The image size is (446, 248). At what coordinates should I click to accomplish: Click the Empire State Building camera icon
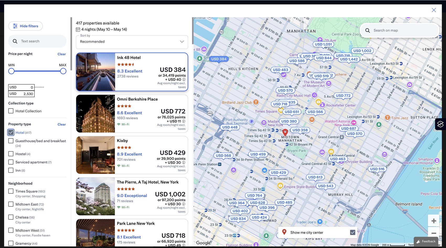[280, 186]
